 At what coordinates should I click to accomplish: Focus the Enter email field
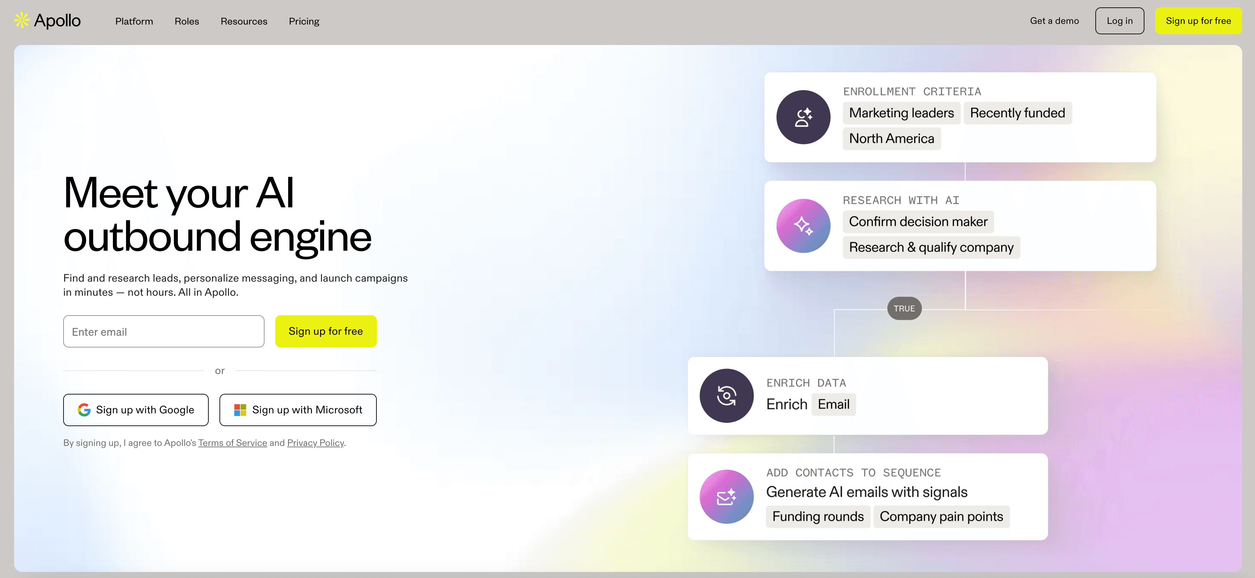(164, 331)
